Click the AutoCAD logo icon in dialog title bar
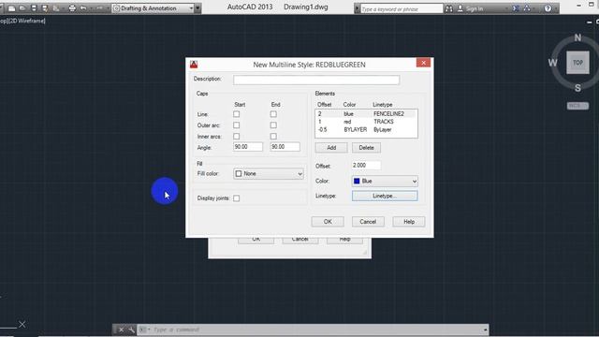Screen dimensions: 599x337 click(x=194, y=65)
